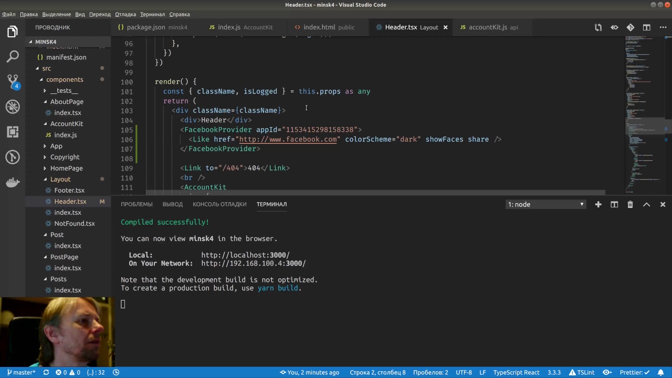
Task: Click the git diamond icon in editor toolbar
Action: pos(631,27)
